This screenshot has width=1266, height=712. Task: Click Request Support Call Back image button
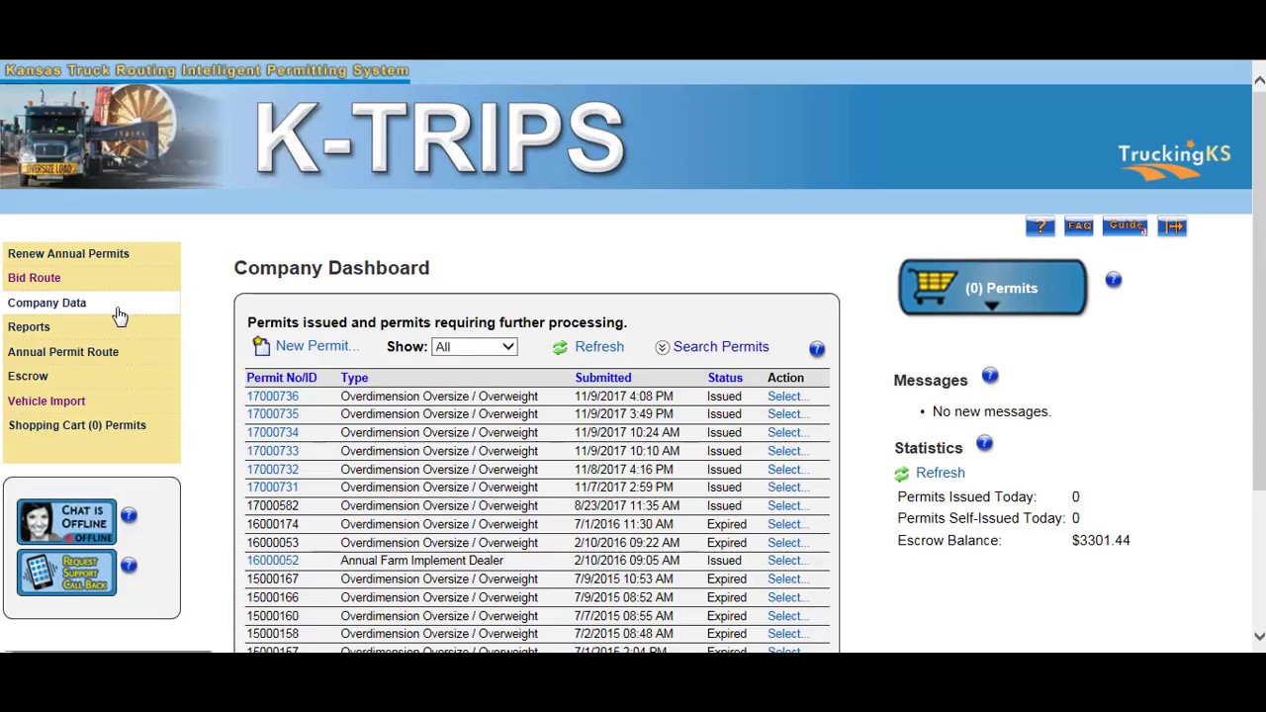point(66,573)
